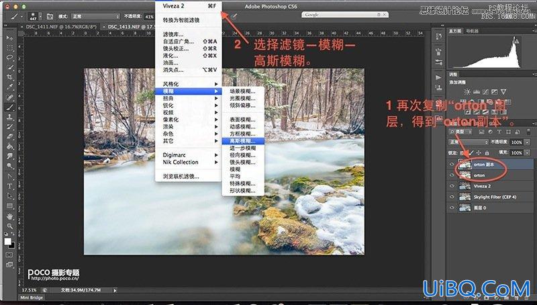Add a Curves adjustment
Image resolution: width=537 pixels, height=305 pixels.
pyautogui.click(x=485, y=92)
